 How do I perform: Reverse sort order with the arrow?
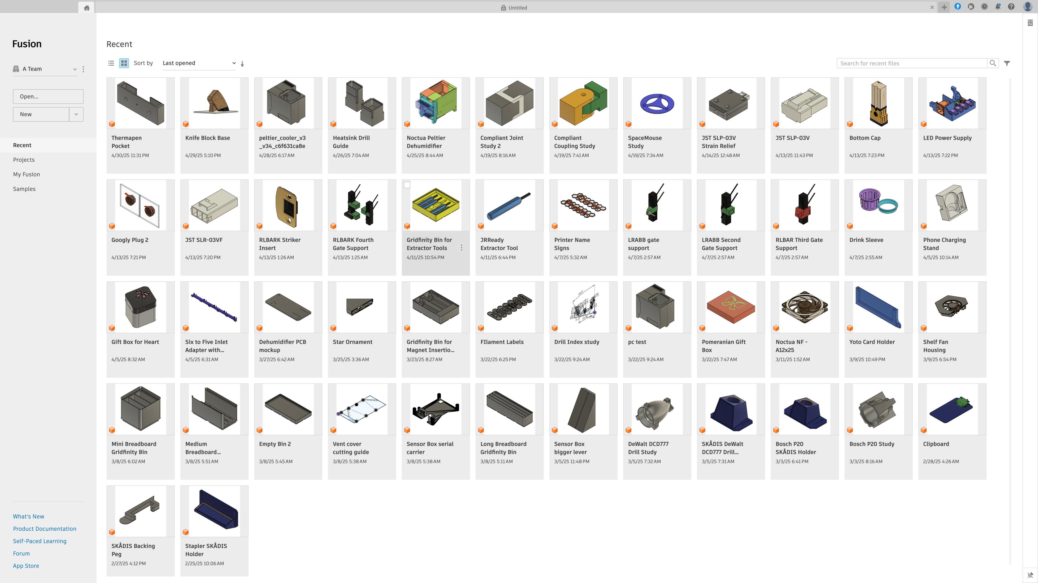(242, 64)
